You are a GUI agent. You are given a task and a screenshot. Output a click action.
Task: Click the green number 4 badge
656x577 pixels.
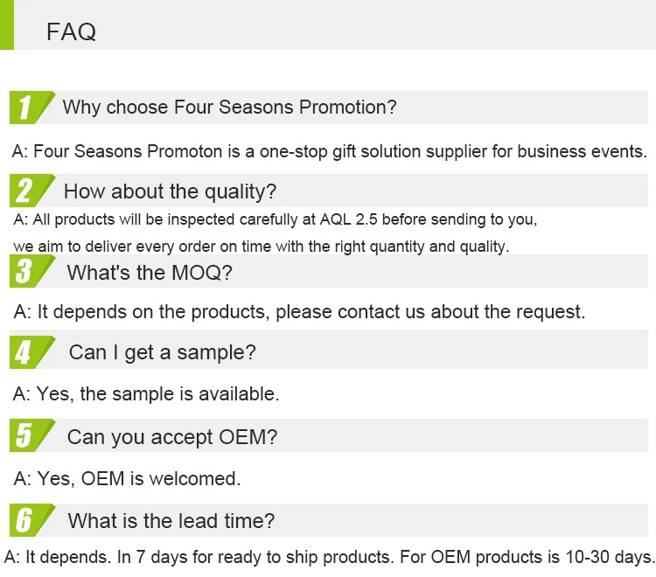coord(27,352)
